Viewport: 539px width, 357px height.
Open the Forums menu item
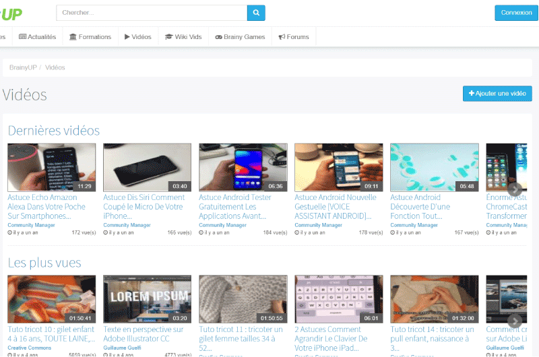[294, 37]
